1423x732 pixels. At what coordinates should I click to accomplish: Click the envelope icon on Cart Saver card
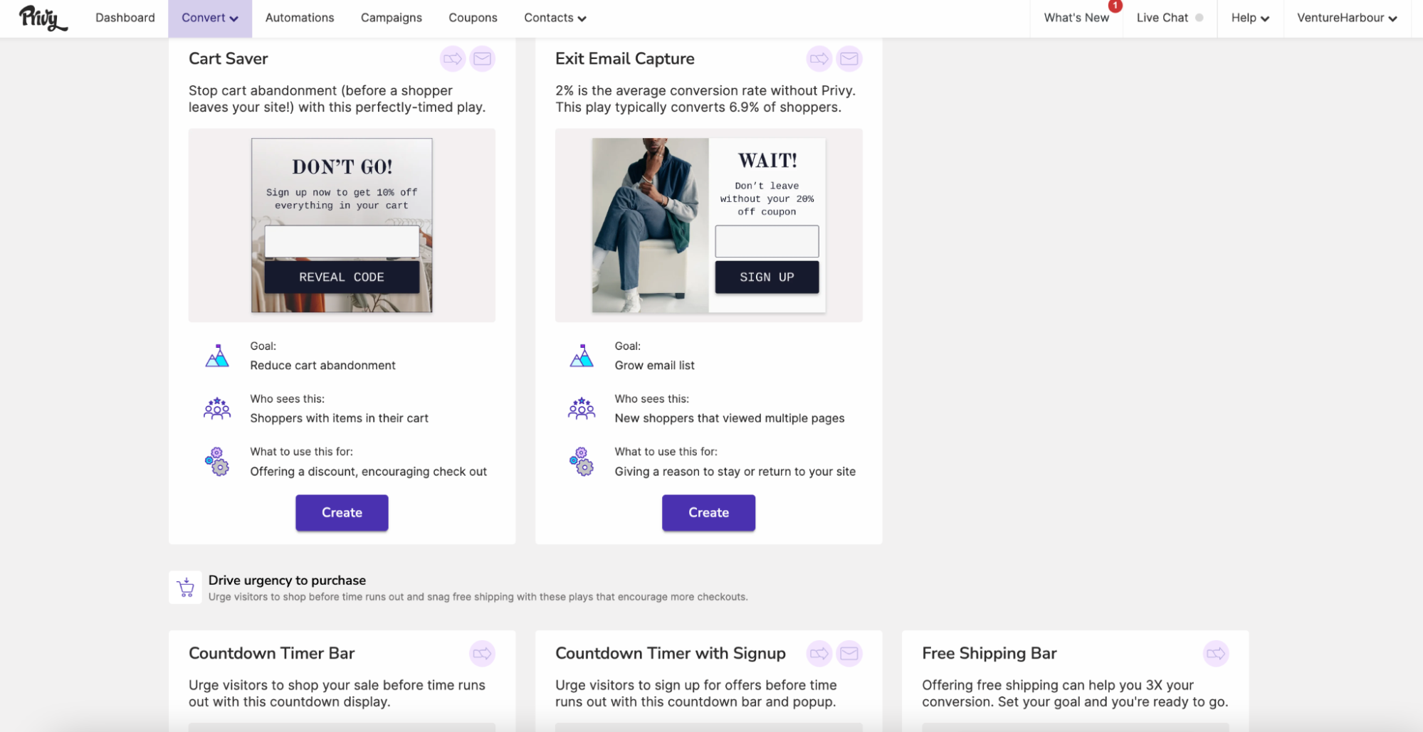pyautogui.click(x=483, y=59)
